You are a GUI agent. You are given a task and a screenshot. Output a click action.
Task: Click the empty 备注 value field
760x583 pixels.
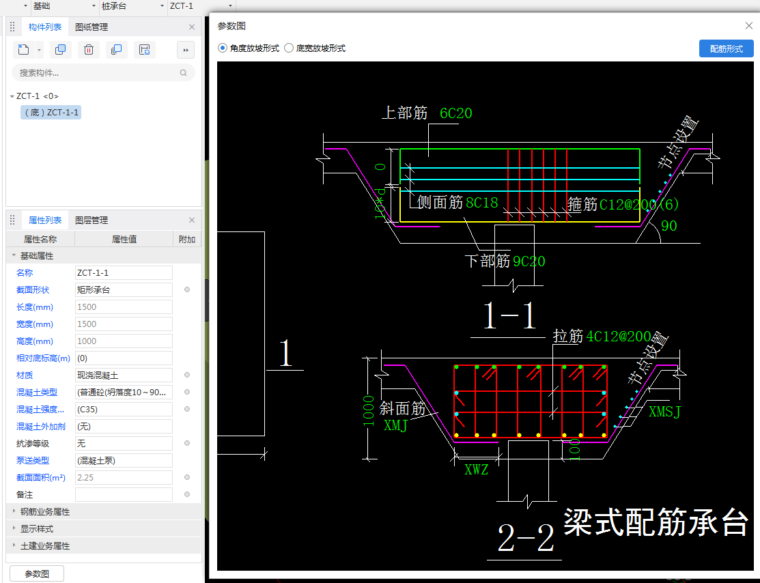point(124,494)
